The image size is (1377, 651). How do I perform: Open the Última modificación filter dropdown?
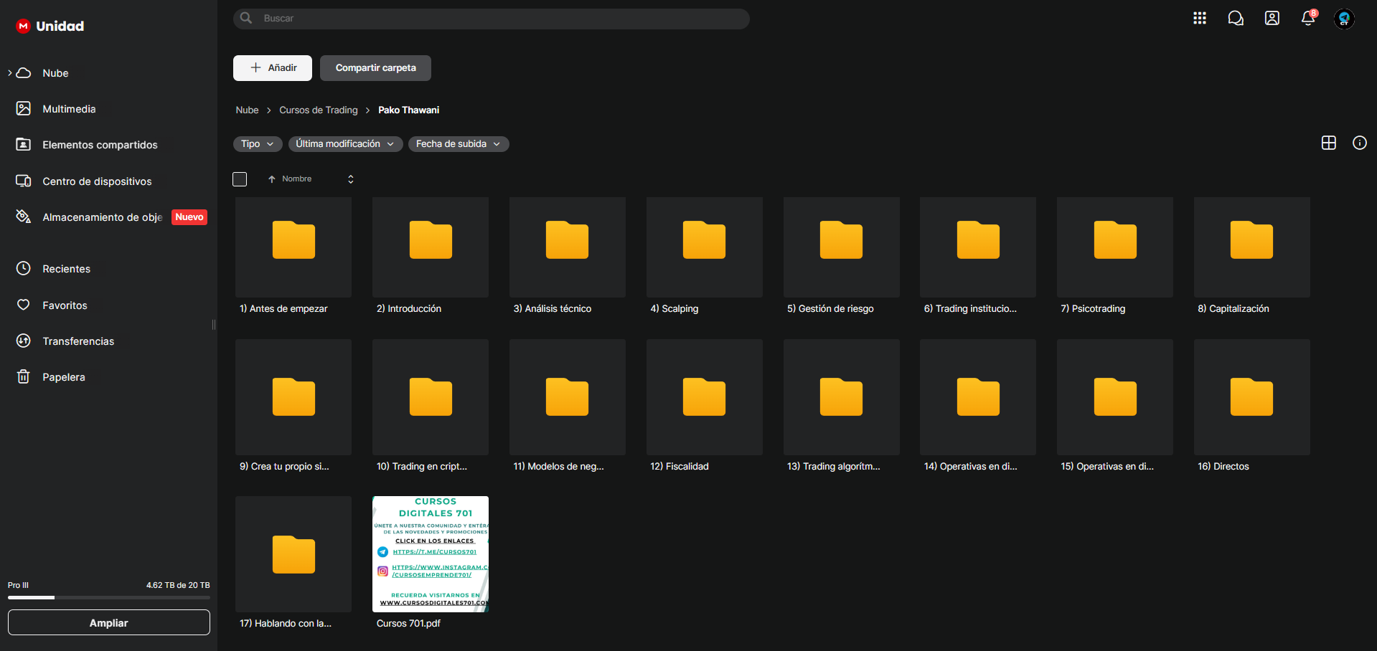[345, 144]
